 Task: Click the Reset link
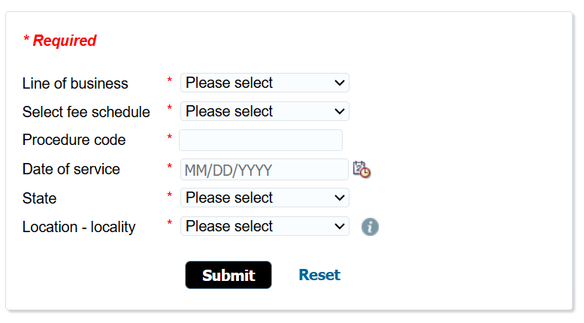tap(319, 275)
